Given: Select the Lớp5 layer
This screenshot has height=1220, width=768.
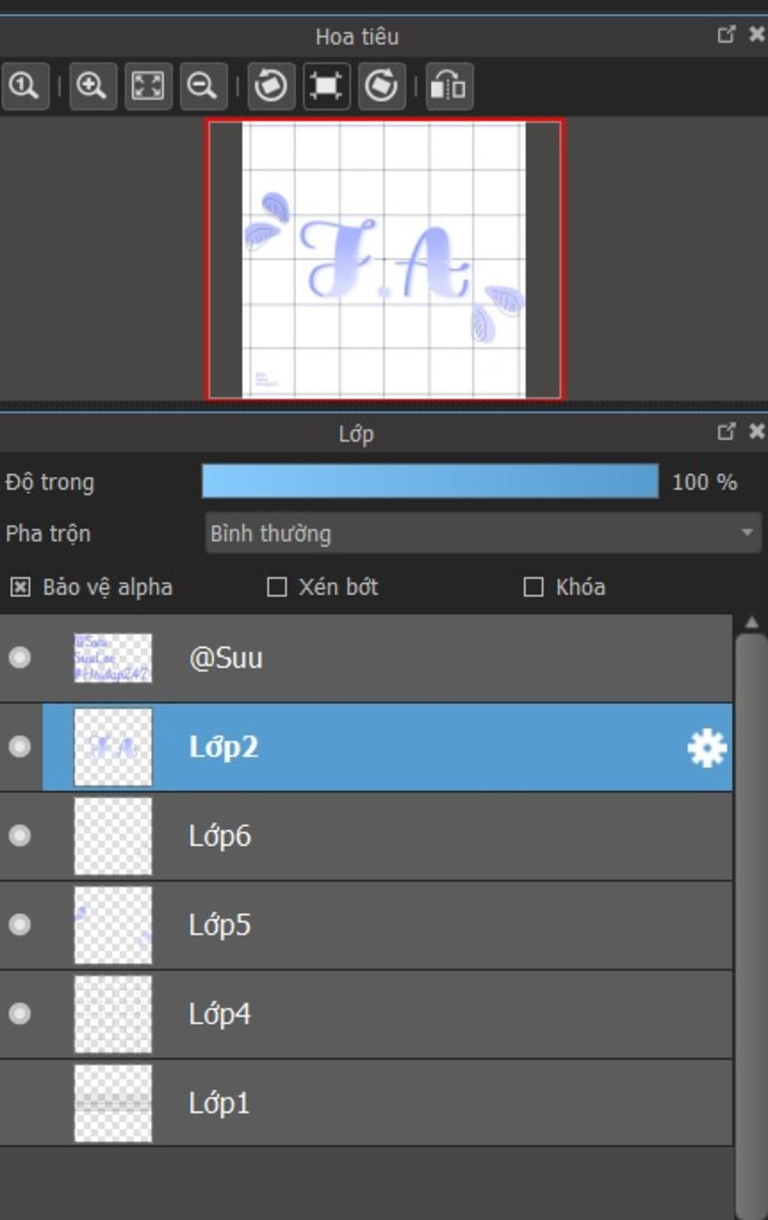Looking at the screenshot, I should click(x=366, y=925).
